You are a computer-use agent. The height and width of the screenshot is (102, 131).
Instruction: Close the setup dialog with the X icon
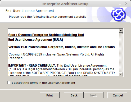click(126, 4)
